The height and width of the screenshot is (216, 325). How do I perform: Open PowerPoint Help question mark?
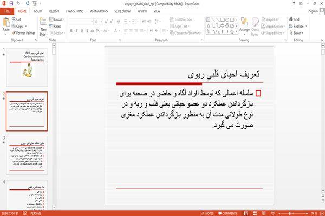click(x=294, y=4)
